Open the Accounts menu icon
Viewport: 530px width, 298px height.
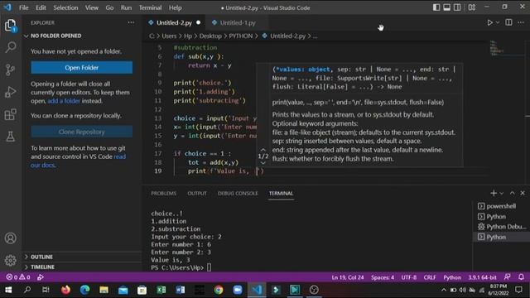11,238
